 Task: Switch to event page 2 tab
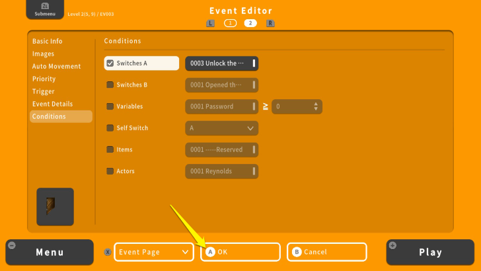(x=250, y=23)
